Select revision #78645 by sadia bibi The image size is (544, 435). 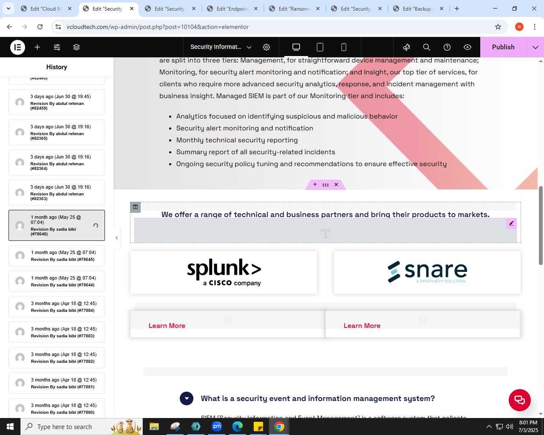click(x=57, y=256)
